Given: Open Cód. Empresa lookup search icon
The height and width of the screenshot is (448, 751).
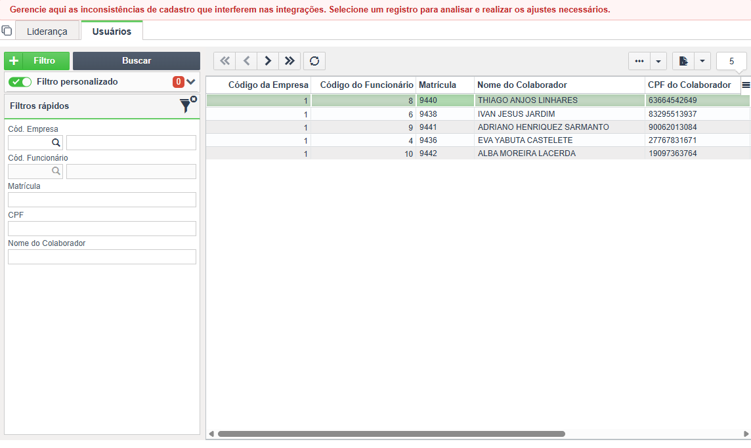Looking at the screenshot, I should (56, 142).
